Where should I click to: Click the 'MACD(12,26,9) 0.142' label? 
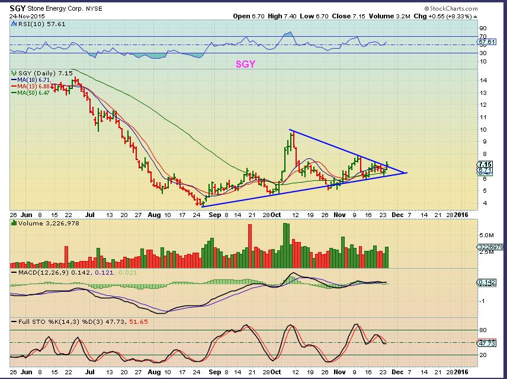coord(54,272)
